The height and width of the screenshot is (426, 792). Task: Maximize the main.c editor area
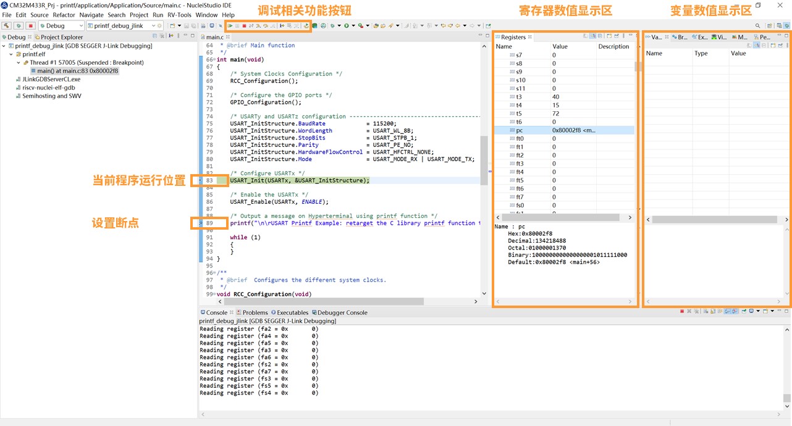487,36
